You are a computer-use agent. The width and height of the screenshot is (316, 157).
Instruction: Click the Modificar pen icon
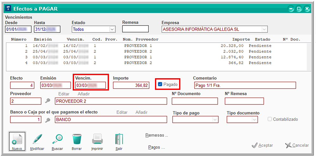[37, 140]
